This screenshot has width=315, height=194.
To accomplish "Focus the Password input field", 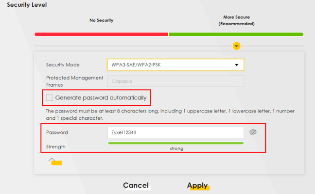I will [x=175, y=132].
